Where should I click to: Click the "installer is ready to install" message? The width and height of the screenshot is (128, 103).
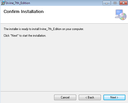click(x=44, y=29)
